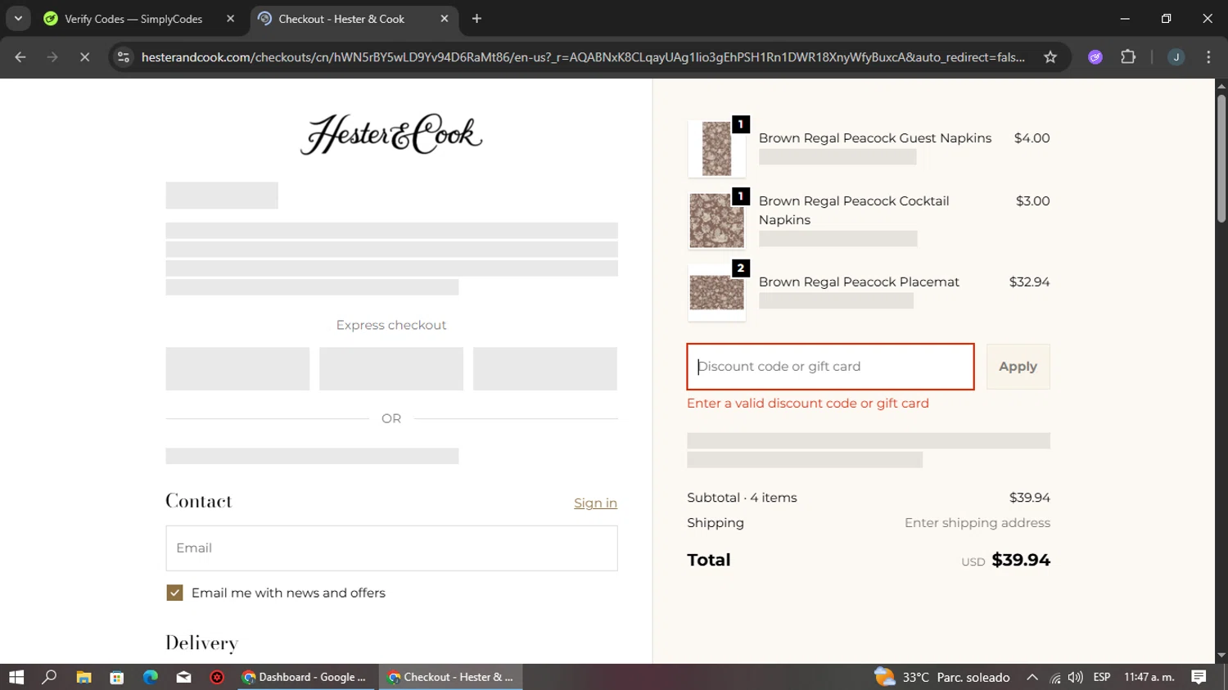Open File Explorer from taskbar
Image resolution: width=1228 pixels, height=690 pixels.
pyautogui.click(x=84, y=677)
